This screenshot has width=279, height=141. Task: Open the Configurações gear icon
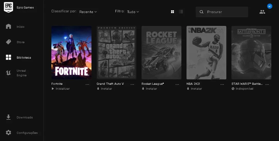click(x=8, y=133)
